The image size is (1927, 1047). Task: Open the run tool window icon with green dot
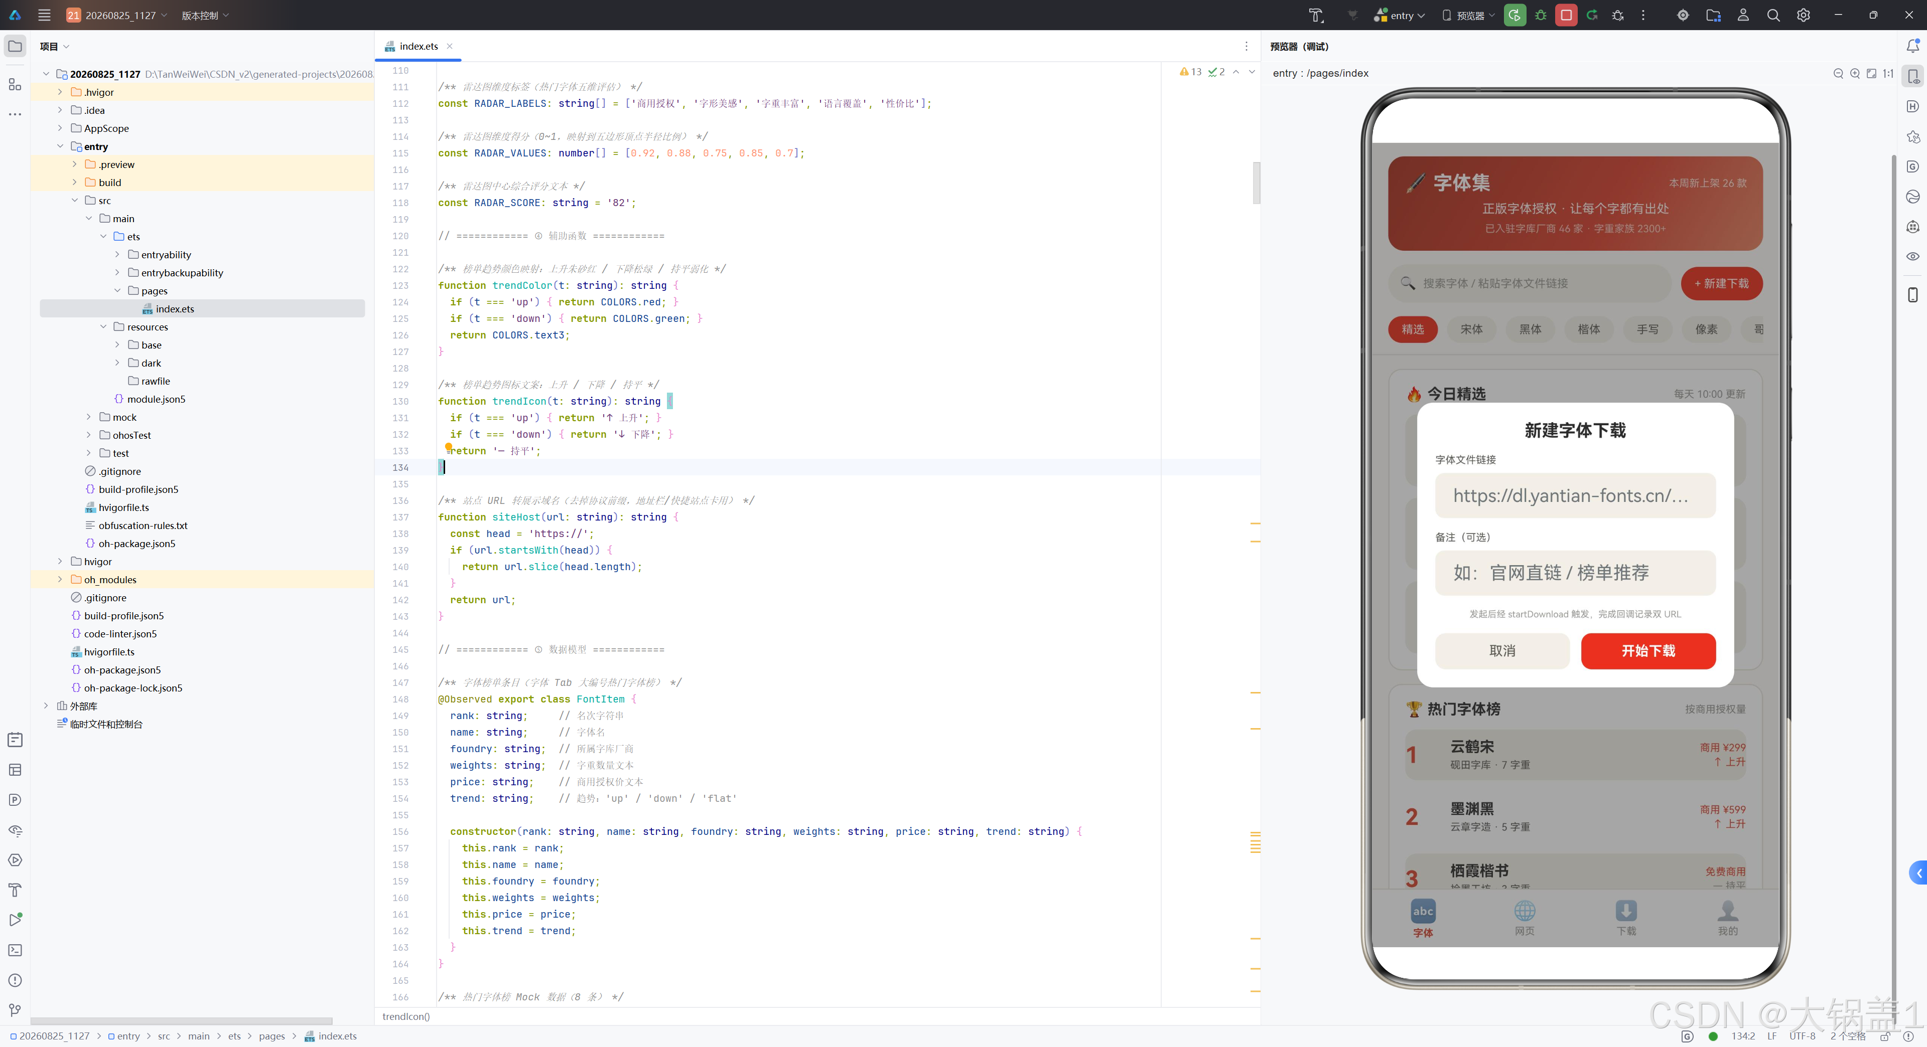[x=15, y=920]
